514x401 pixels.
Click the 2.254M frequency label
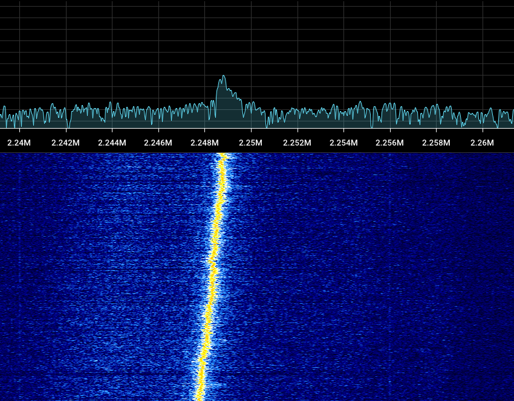pos(343,143)
